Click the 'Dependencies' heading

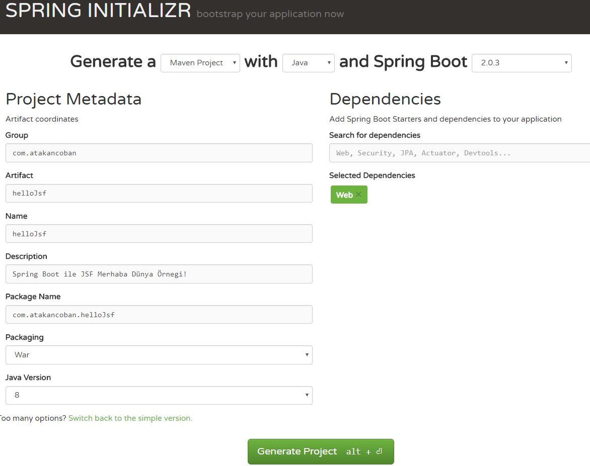pos(385,99)
